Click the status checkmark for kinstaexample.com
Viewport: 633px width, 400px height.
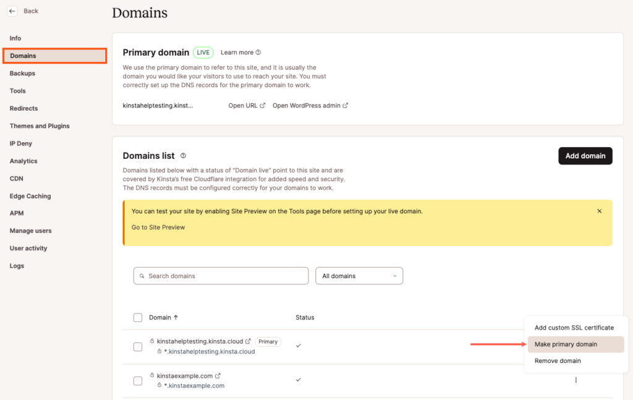coord(299,380)
